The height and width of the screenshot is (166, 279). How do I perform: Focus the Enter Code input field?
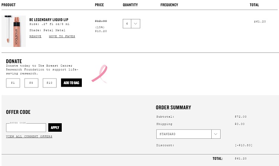(26, 128)
